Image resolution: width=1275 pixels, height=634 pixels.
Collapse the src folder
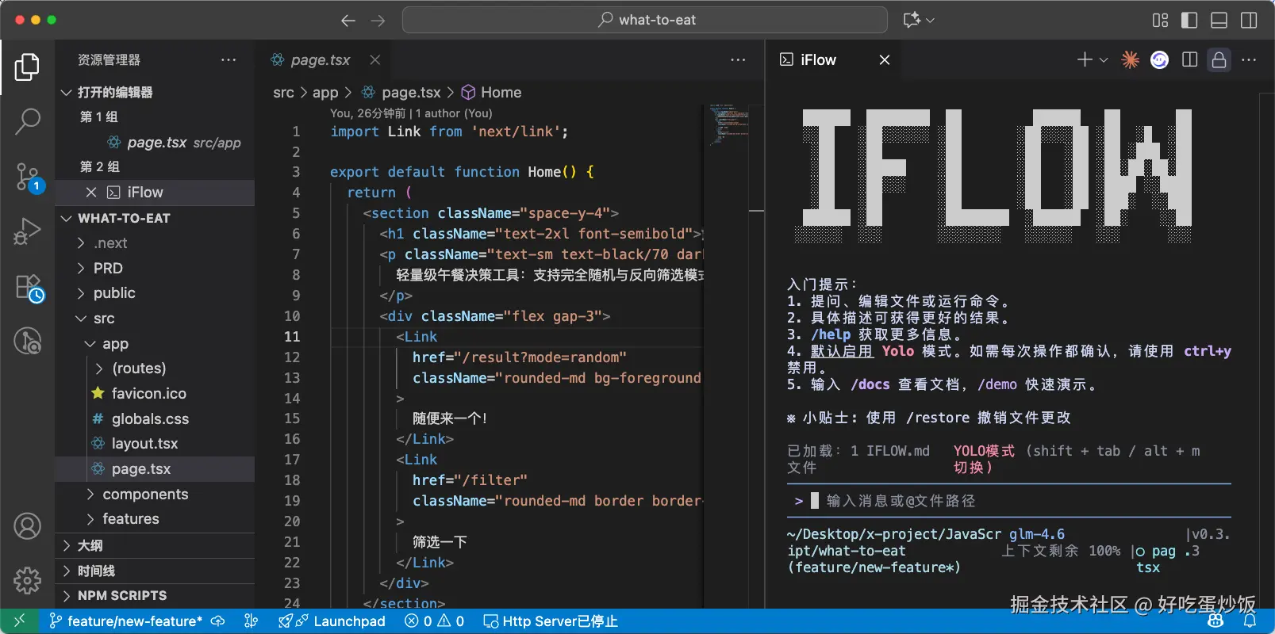pyautogui.click(x=103, y=319)
